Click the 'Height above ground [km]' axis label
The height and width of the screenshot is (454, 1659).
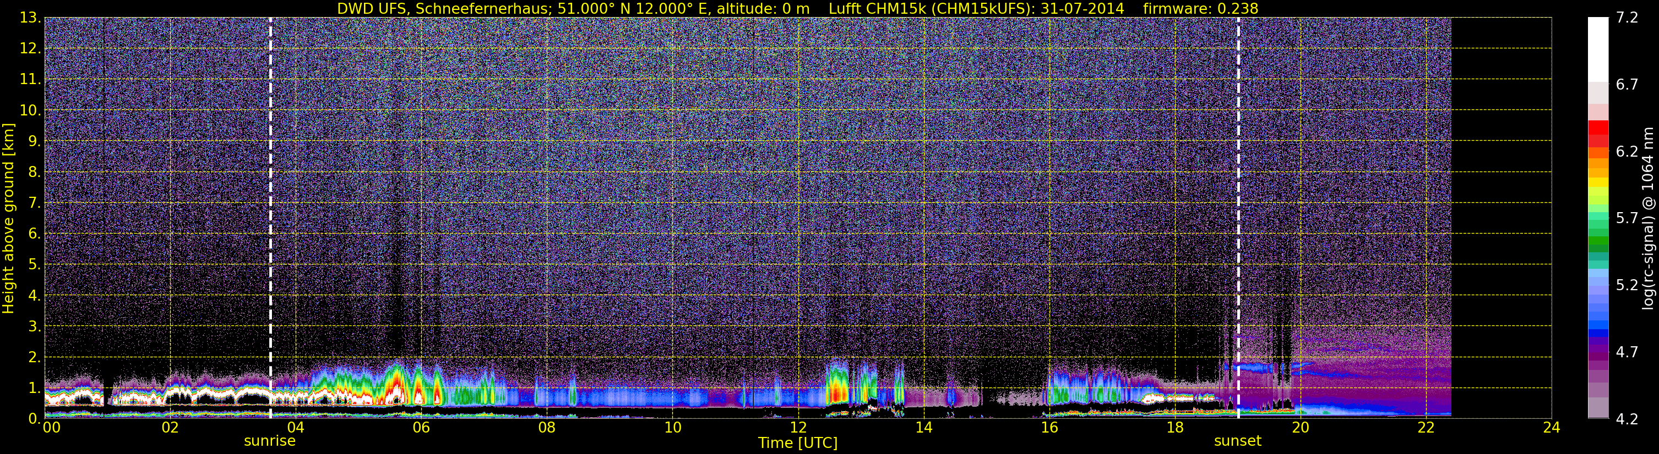(8, 219)
